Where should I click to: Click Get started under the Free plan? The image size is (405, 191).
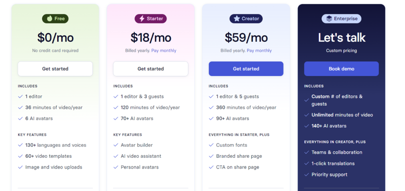pos(55,69)
